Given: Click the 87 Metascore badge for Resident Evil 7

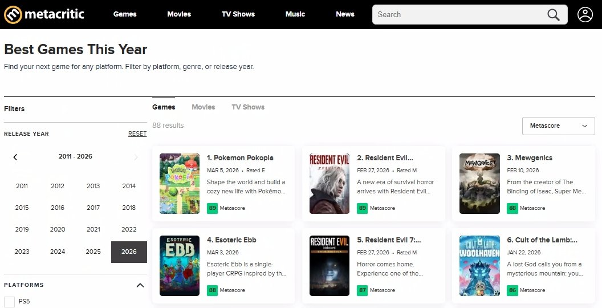Looking at the screenshot, I should tap(363, 290).
